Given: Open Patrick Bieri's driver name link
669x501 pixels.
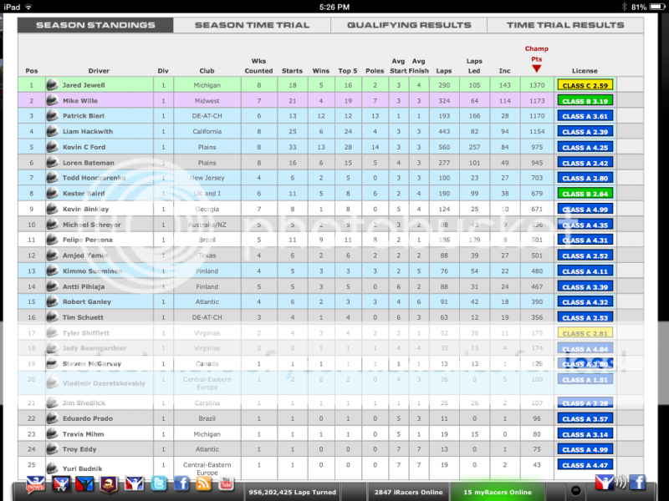Looking at the screenshot, I should 84,116.
